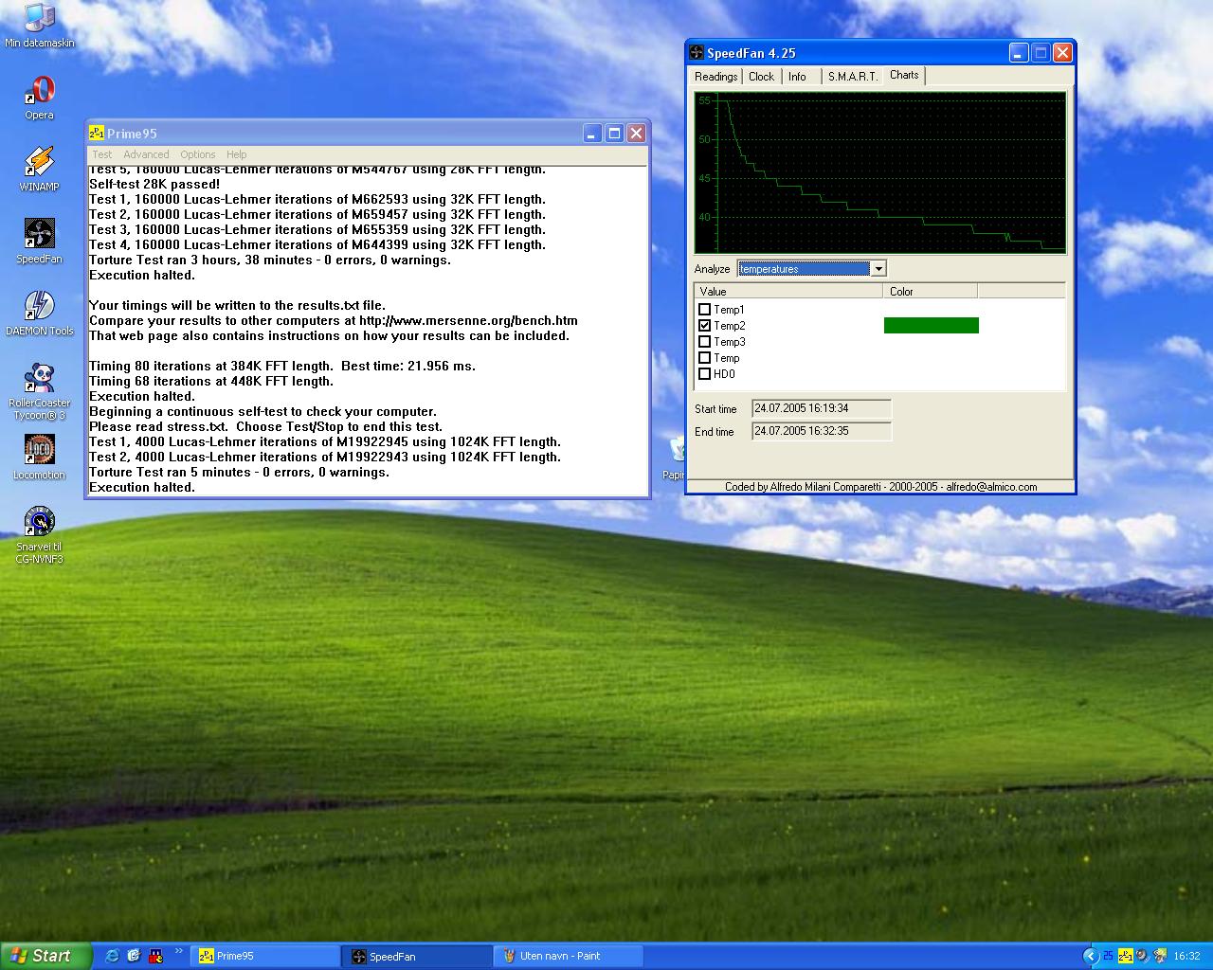Uncheck the Temp2 checkbox

click(x=704, y=325)
